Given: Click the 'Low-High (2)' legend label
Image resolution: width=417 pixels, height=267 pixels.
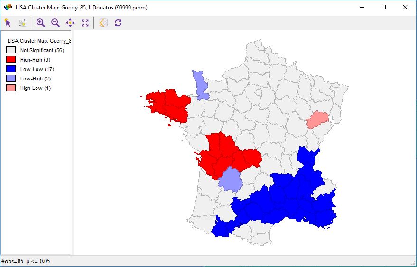Looking at the screenshot, I should coord(36,79).
